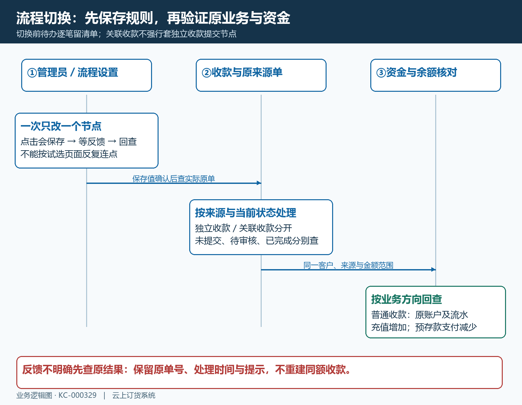The height and width of the screenshot is (405, 522).
Task: Click the line '独立收款 / 关联收款分开'
Action: click(243, 228)
